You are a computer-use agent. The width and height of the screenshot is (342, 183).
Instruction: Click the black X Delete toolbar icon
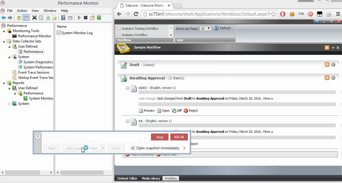(35, 18)
